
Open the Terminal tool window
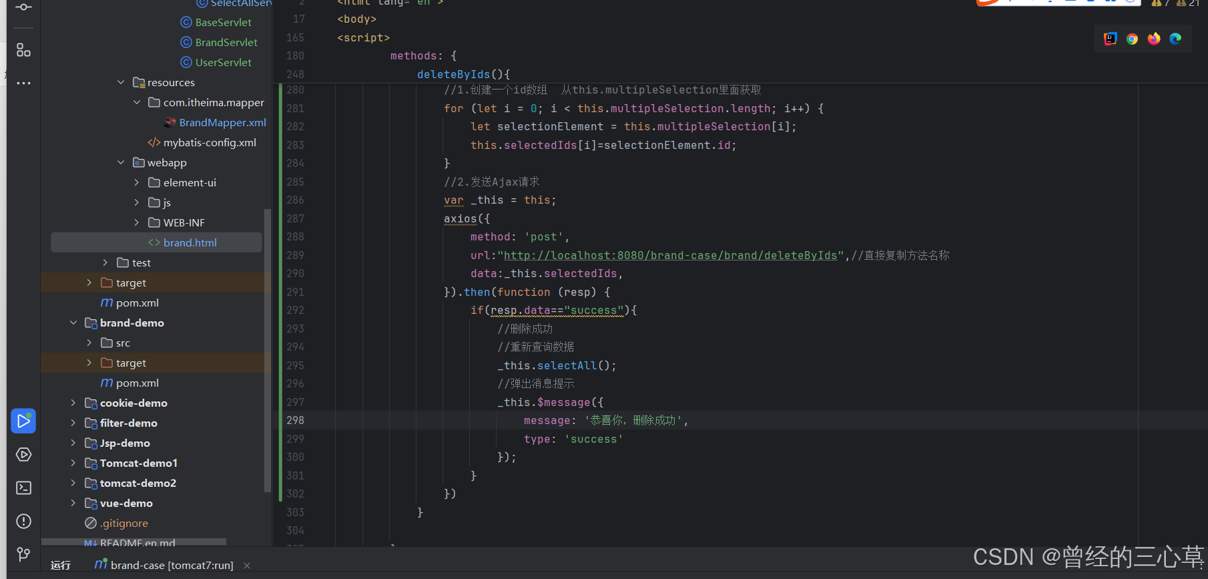(x=23, y=488)
